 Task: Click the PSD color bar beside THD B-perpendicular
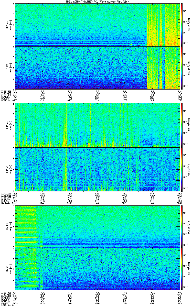182,125
